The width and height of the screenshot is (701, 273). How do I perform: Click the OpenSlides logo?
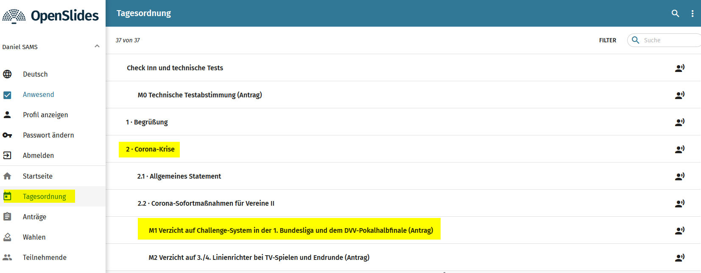[50, 16]
